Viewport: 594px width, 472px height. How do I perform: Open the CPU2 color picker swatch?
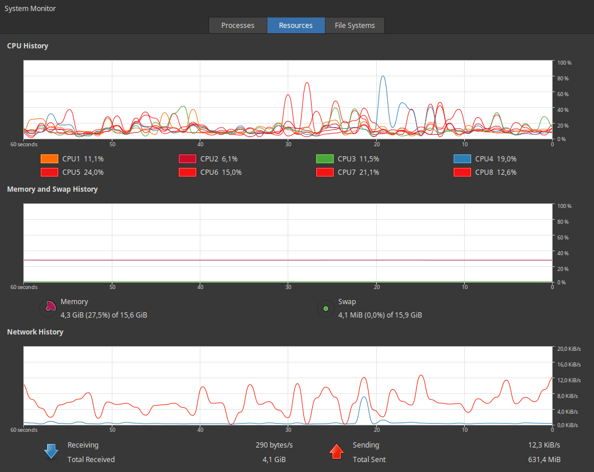pos(186,158)
